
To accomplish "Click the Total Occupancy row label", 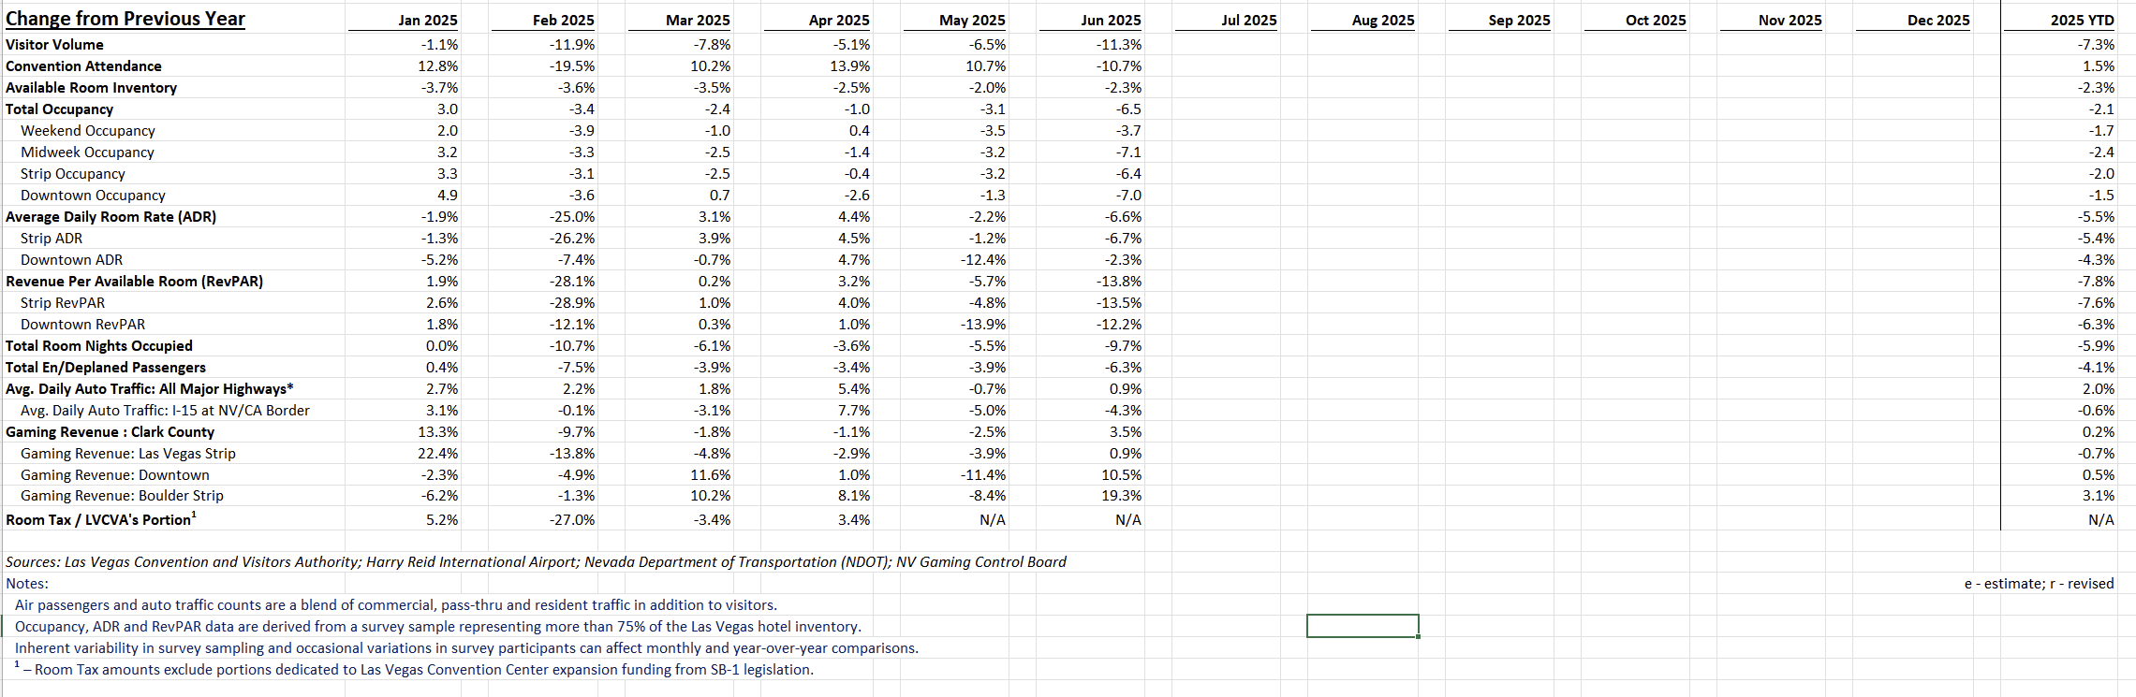I will 59,109.
